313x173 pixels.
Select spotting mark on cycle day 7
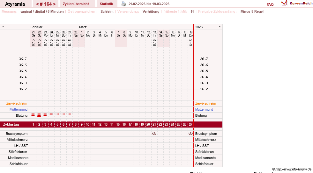[70, 114]
